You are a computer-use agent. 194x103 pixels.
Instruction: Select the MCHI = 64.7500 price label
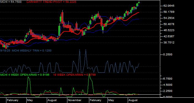11,2
